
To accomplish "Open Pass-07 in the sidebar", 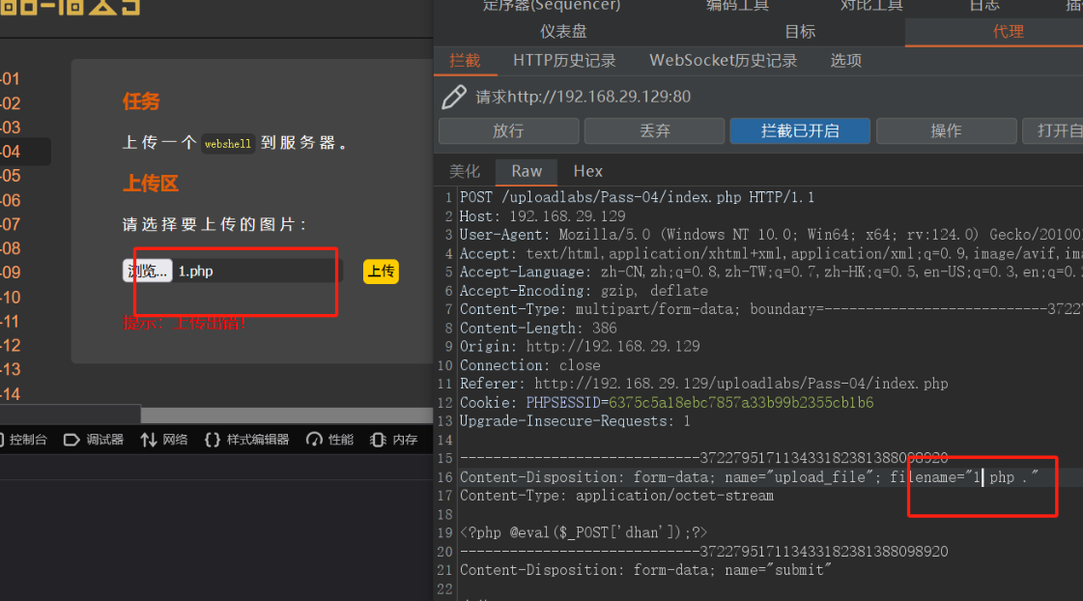I will (x=11, y=224).
